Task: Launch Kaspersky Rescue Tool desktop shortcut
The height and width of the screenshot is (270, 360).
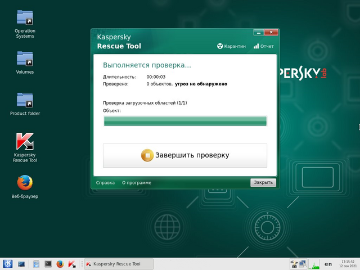Action: click(25, 147)
